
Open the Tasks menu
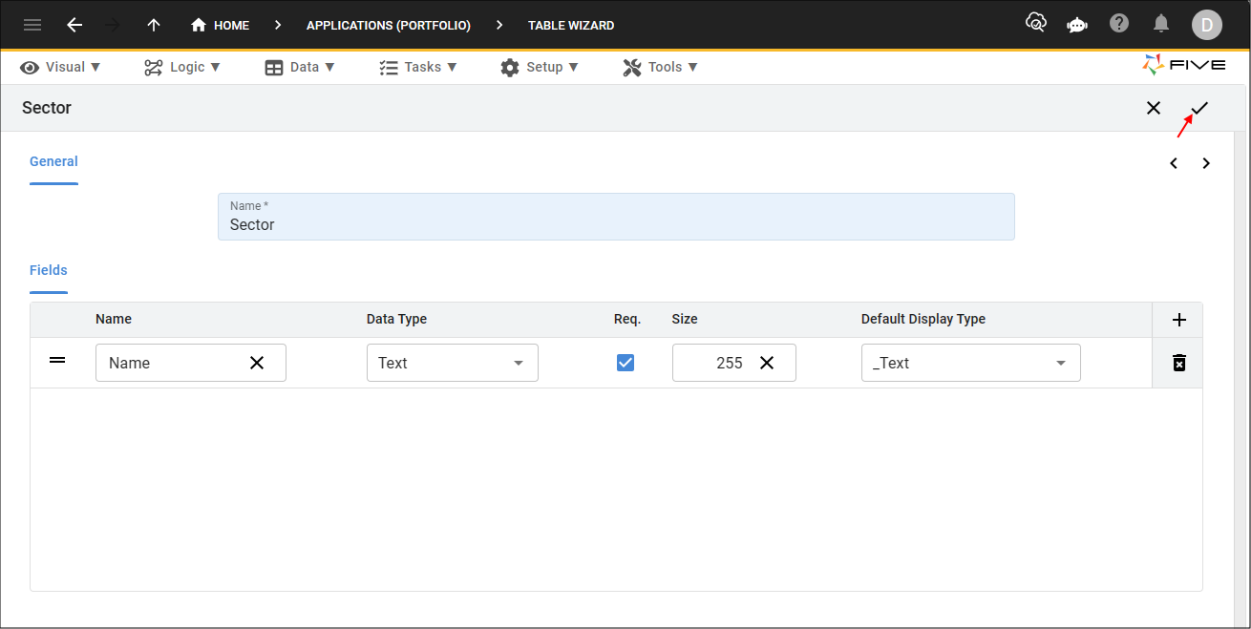(x=418, y=67)
